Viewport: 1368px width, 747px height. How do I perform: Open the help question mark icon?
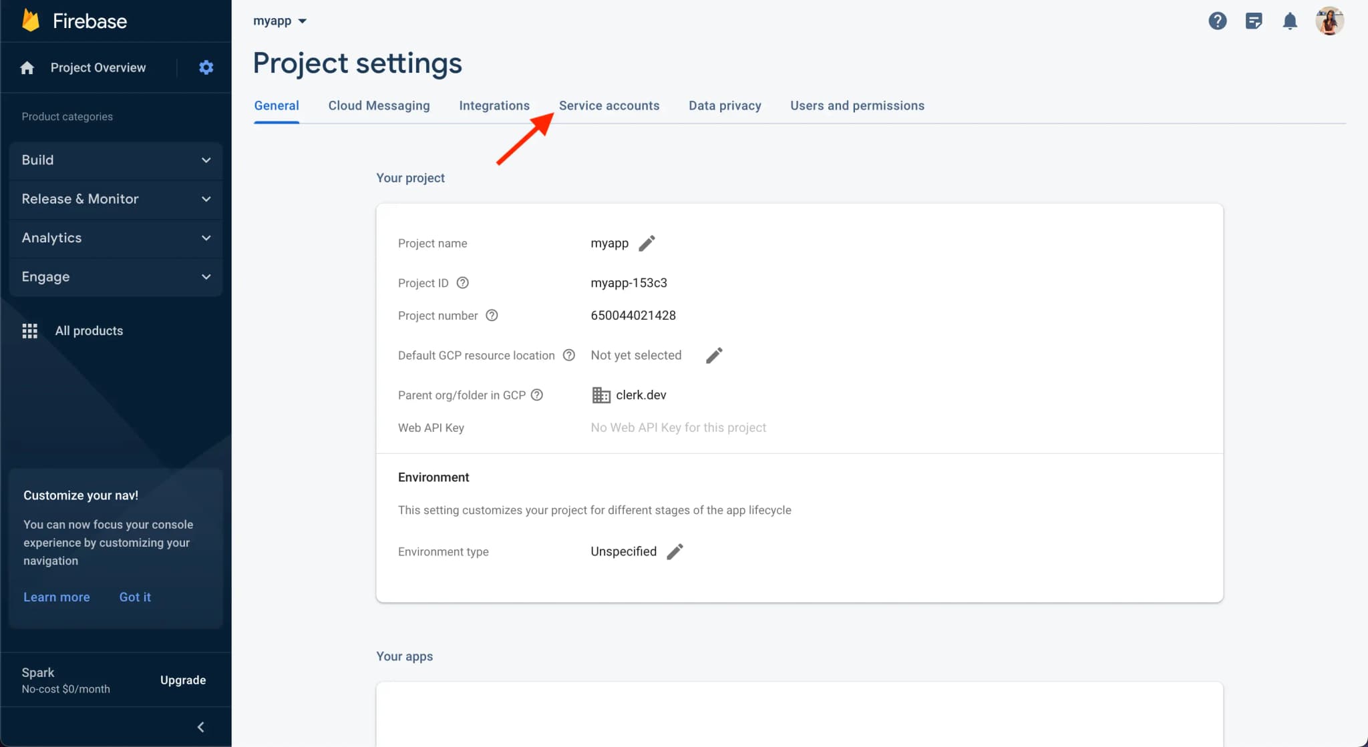tap(1218, 21)
